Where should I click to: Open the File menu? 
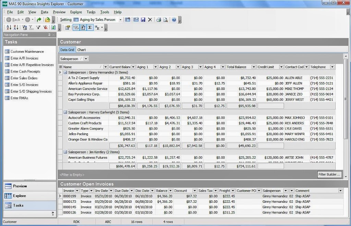10,12
